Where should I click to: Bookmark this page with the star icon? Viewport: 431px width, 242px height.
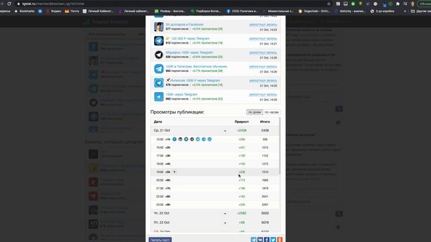point(329,4)
